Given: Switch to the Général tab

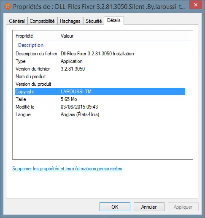Looking at the screenshot, I should click(x=17, y=21).
